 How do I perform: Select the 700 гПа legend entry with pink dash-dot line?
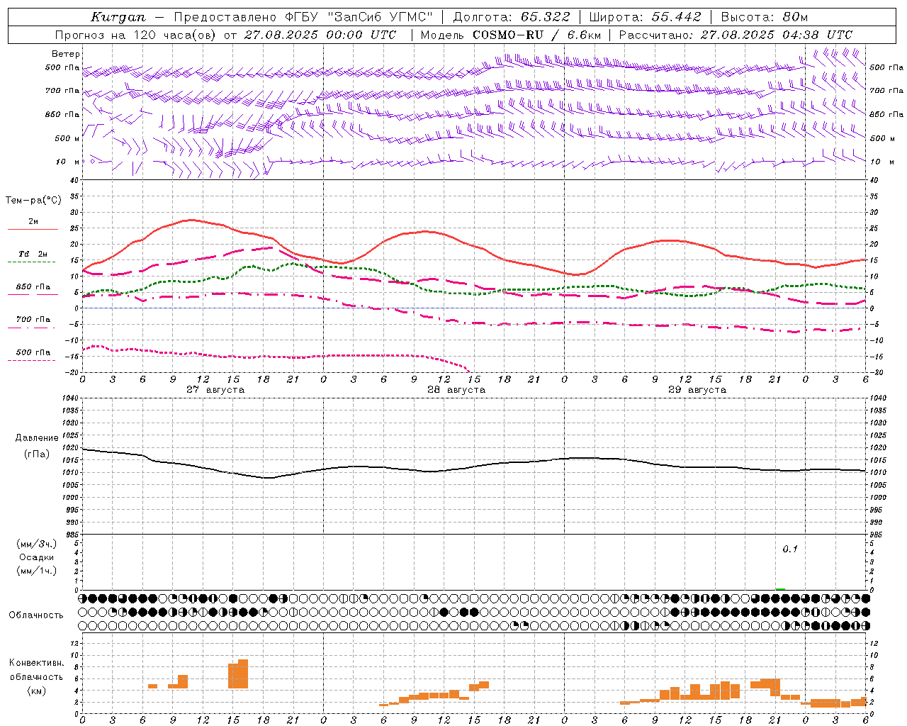33,320
